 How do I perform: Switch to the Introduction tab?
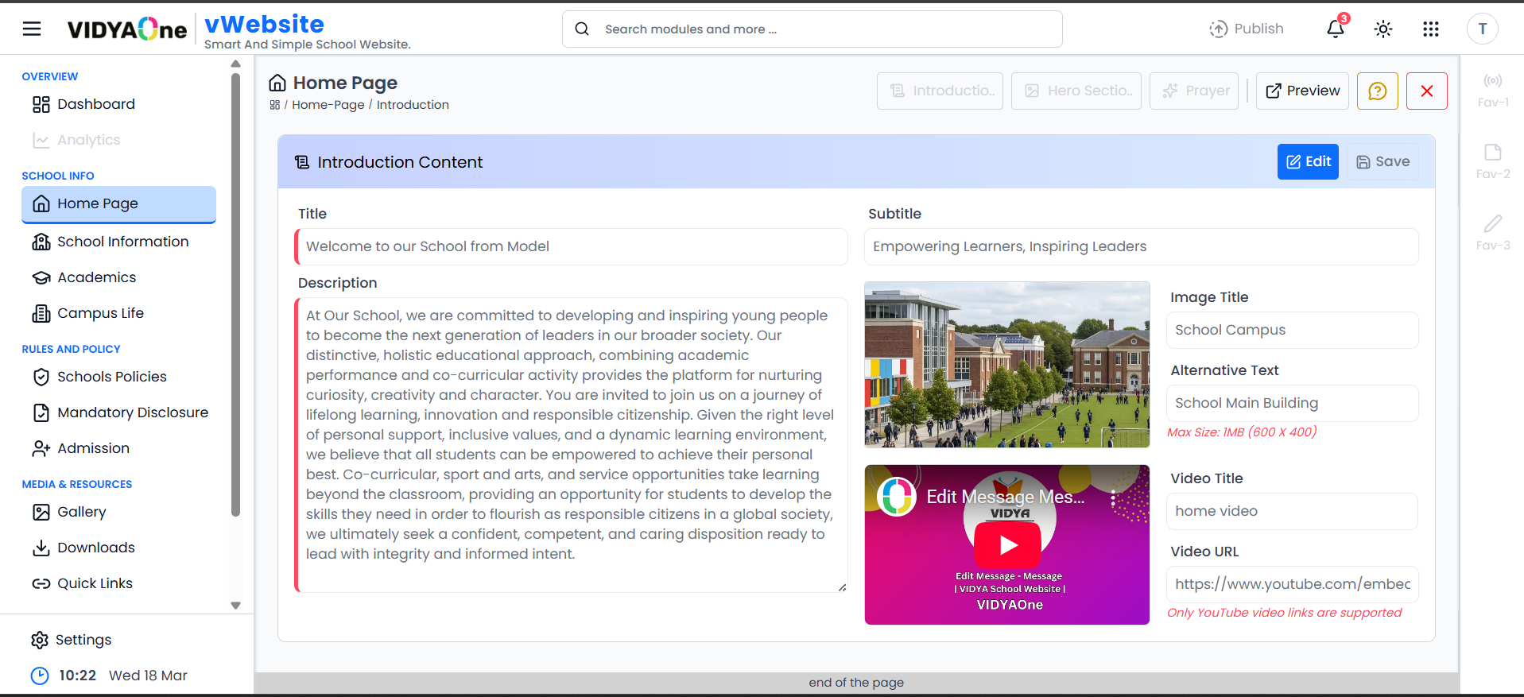click(940, 91)
